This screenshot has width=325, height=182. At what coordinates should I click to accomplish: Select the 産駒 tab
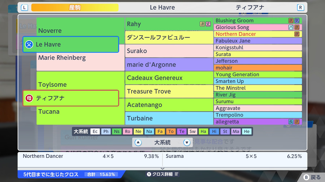click(x=75, y=8)
